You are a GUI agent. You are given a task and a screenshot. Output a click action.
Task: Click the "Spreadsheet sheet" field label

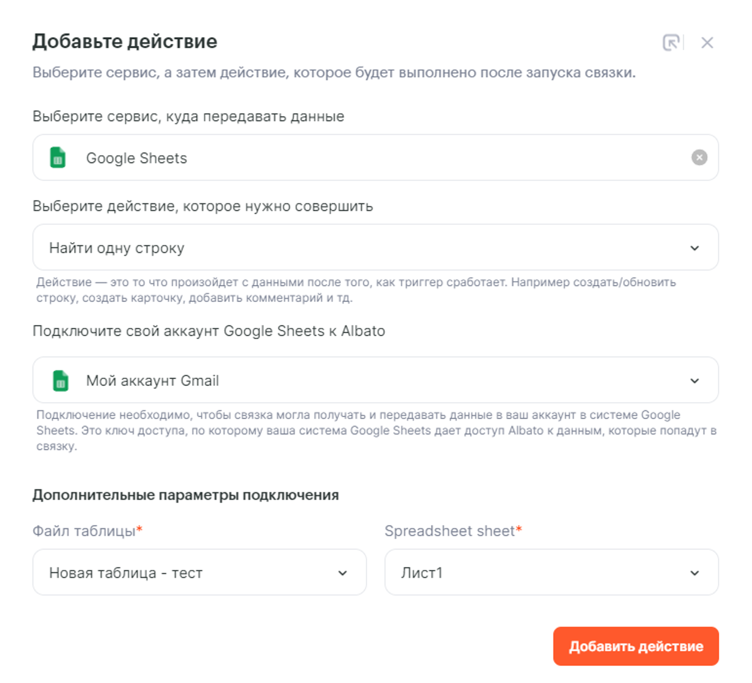coord(449,531)
